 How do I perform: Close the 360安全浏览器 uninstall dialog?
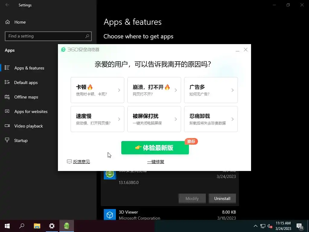point(246,50)
